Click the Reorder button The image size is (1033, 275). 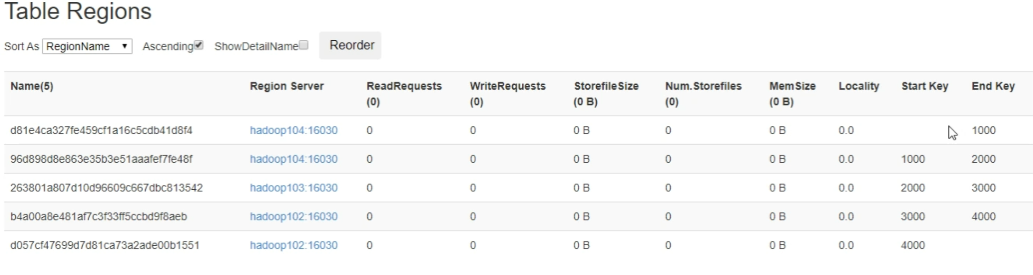(350, 45)
